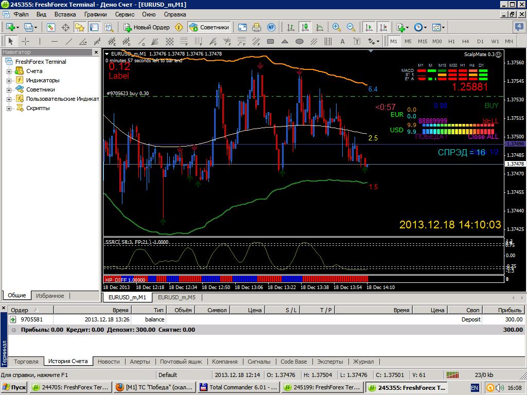Toggle the chart shift button
The height and width of the screenshot is (395, 527).
[383, 27]
